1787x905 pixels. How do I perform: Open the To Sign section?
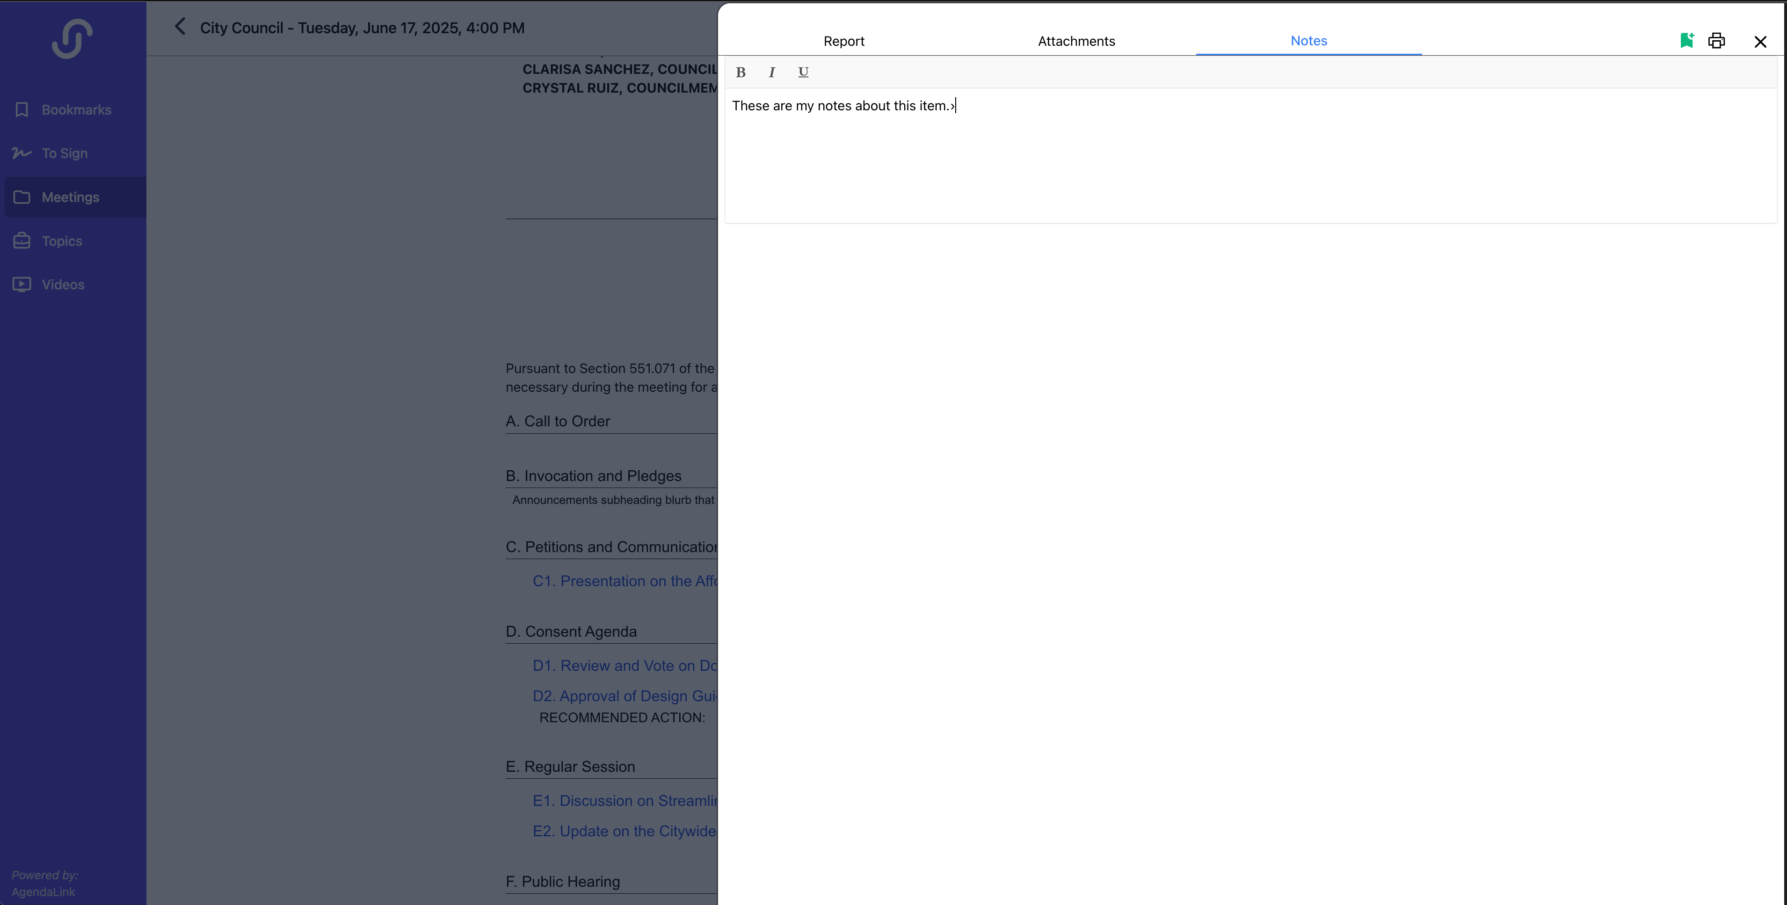pos(64,153)
